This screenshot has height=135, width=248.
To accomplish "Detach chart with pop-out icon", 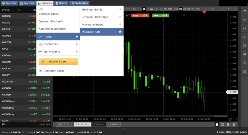I will pos(228,9).
